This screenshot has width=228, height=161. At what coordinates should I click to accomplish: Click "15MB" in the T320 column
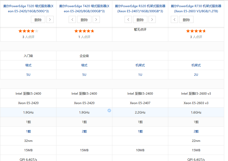tap(28, 150)
